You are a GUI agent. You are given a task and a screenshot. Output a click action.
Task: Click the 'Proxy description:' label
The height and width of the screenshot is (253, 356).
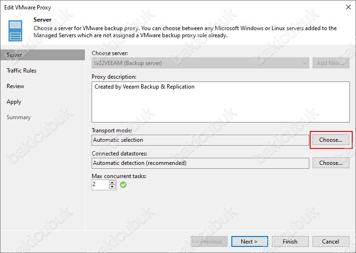click(114, 77)
